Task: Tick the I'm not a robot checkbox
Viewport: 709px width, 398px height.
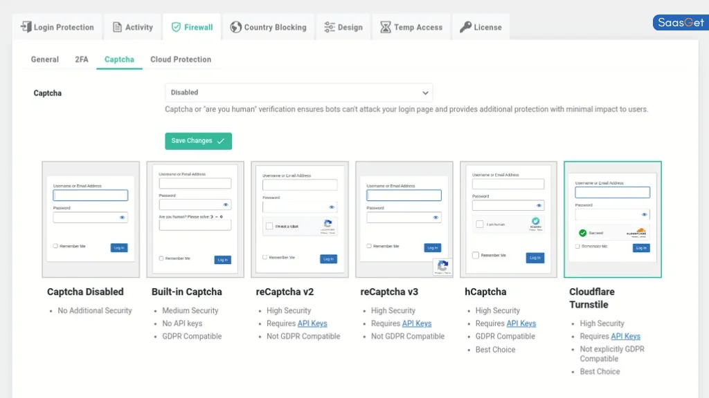Action: point(269,226)
